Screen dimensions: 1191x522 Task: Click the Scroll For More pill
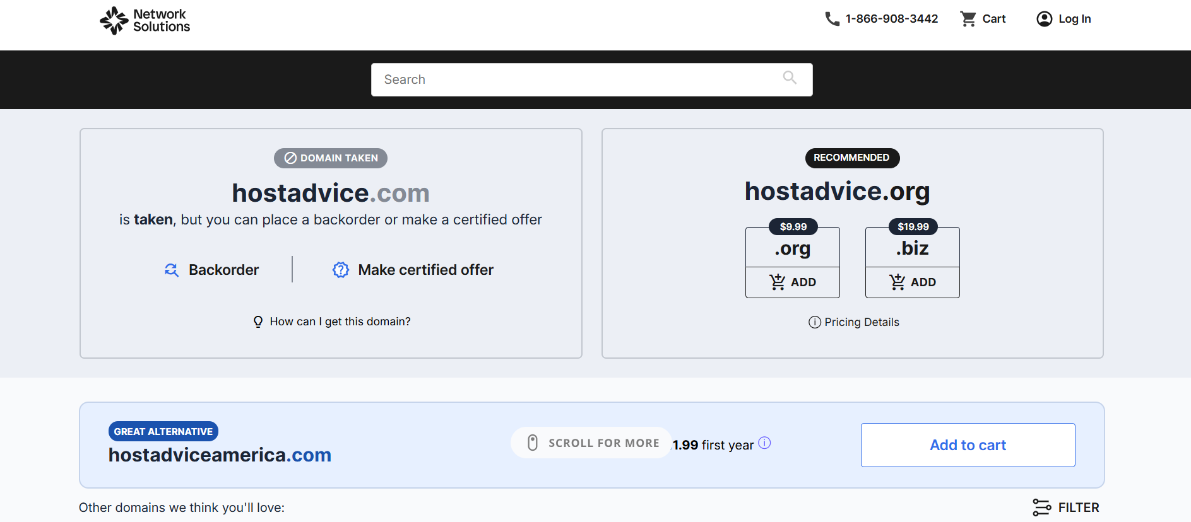click(x=591, y=443)
